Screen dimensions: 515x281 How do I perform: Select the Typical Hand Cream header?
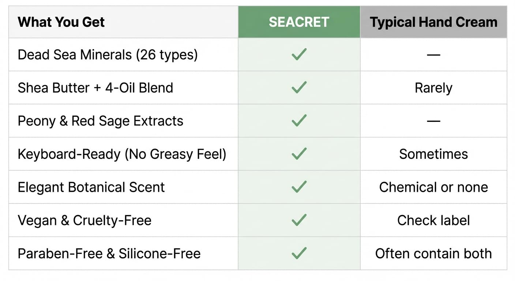(433, 22)
